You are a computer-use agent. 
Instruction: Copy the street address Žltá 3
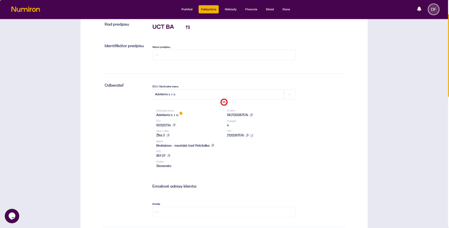point(168,135)
